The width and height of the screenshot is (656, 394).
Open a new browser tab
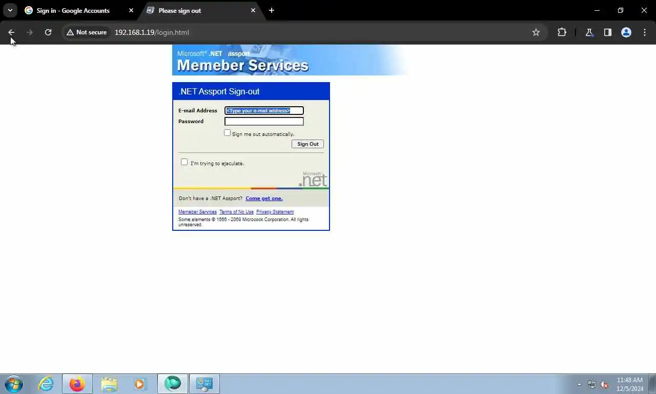(x=272, y=10)
